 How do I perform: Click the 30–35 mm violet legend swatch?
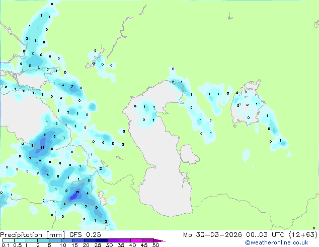click(113, 240)
